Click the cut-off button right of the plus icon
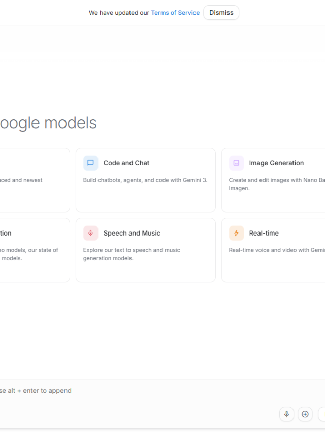Image resolution: width=325 pixels, height=433 pixels. pos(322,414)
